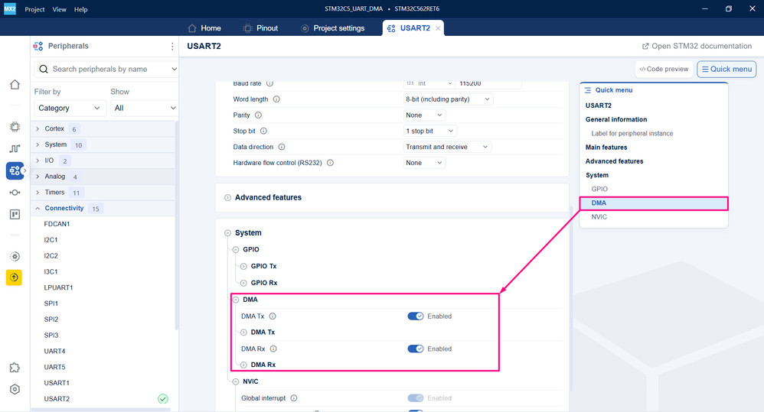Expand the bold DMA Rx subsection

coord(243,365)
